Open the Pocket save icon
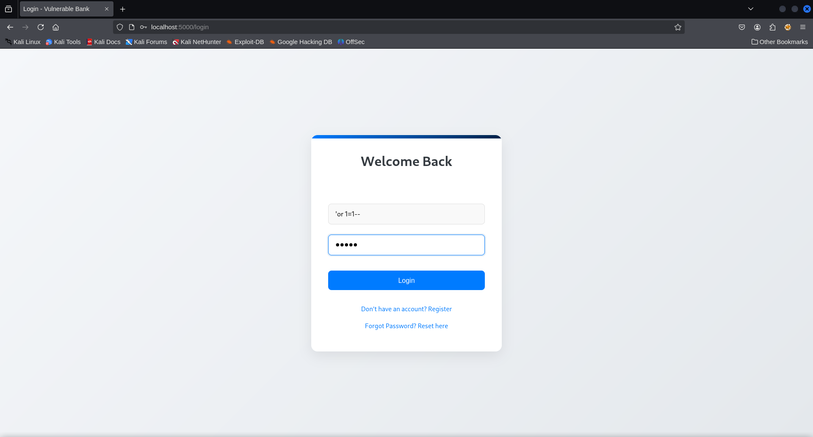This screenshot has height=437, width=813. (742, 27)
